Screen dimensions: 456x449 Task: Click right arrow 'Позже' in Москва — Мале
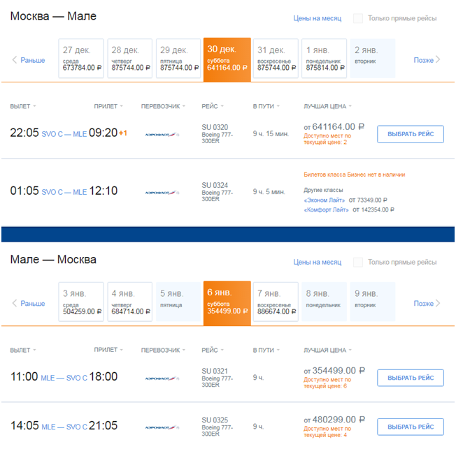coord(427,60)
